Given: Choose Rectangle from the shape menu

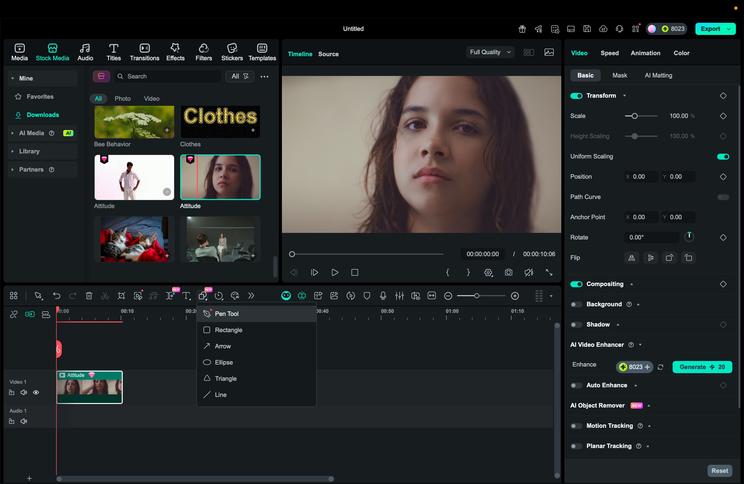Looking at the screenshot, I should [x=228, y=330].
